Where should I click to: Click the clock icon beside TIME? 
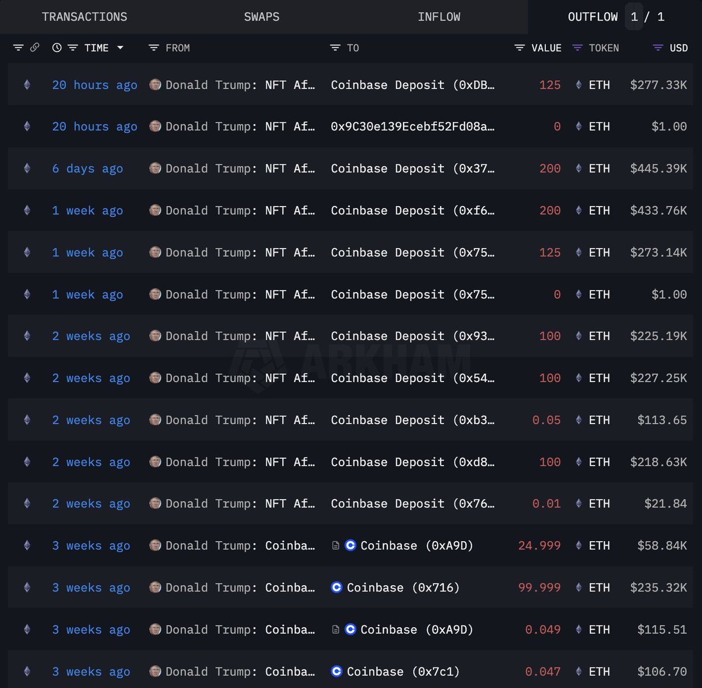tap(57, 48)
